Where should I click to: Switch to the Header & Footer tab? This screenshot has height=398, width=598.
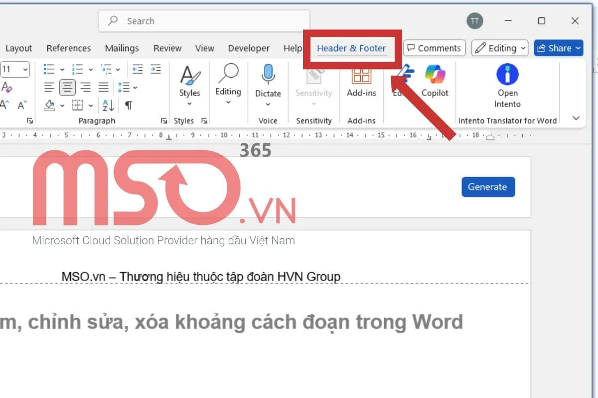tap(351, 48)
